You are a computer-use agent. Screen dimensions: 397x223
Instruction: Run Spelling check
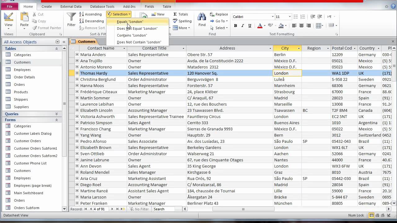point(182,21)
